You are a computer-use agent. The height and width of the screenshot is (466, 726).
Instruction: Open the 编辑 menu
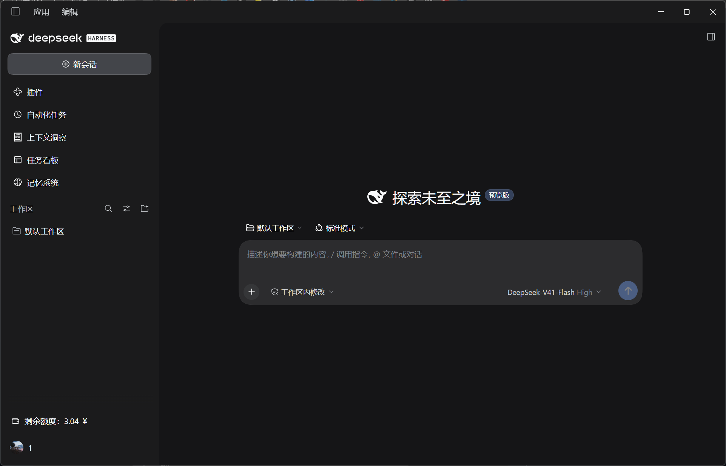point(70,12)
